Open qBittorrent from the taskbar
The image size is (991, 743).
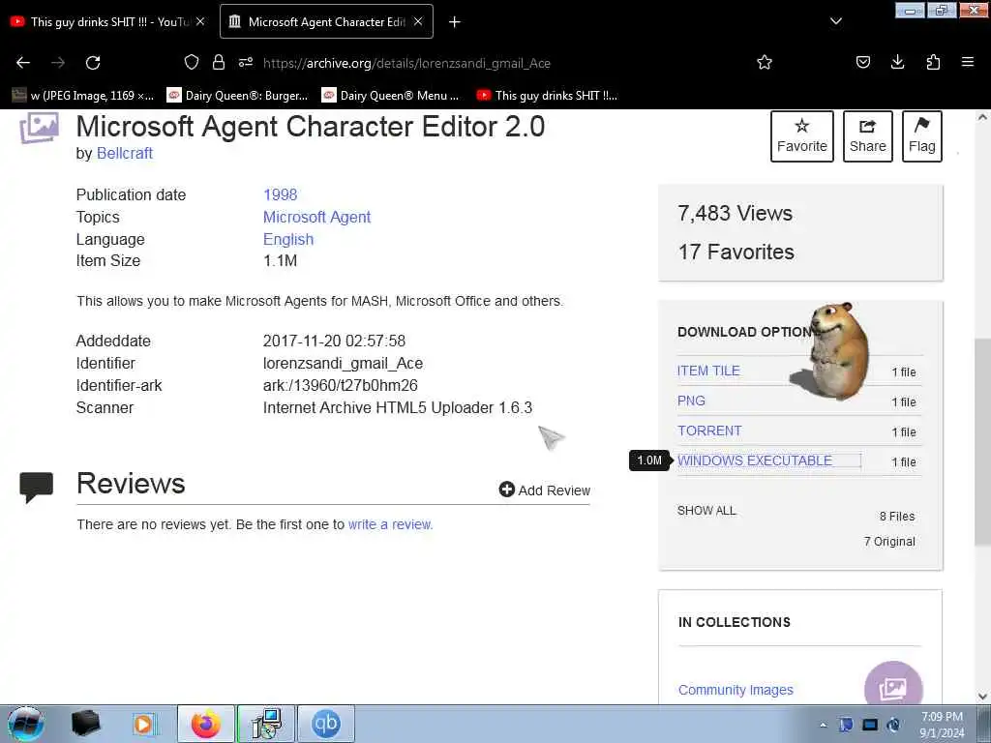click(326, 724)
